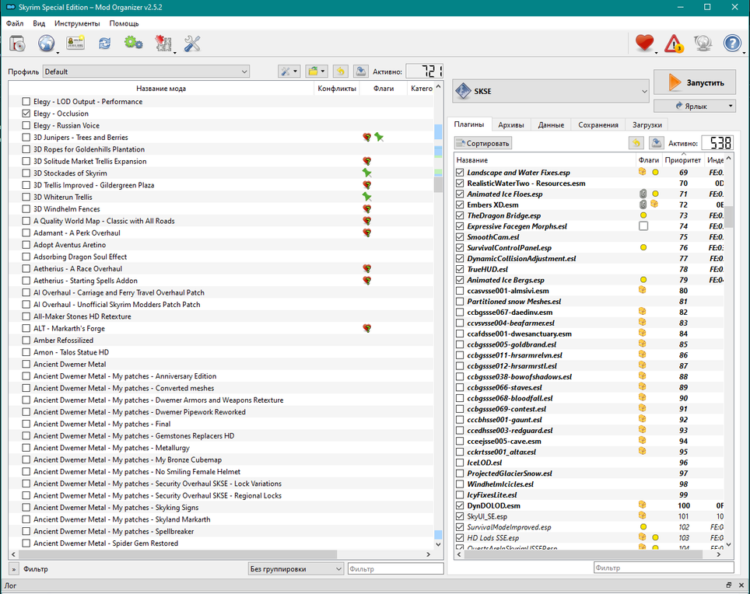Open the Profile Default dropdown
Viewport: 750px width, 594px height.
tap(146, 72)
